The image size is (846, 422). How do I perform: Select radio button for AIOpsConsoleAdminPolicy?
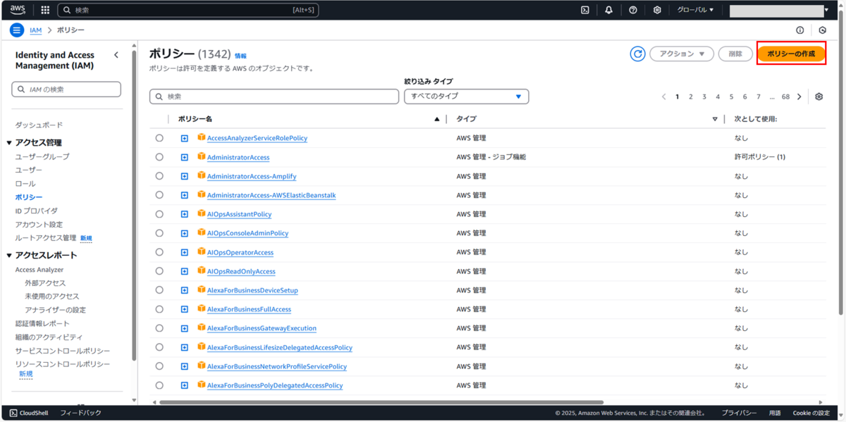pyautogui.click(x=159, y=233)
